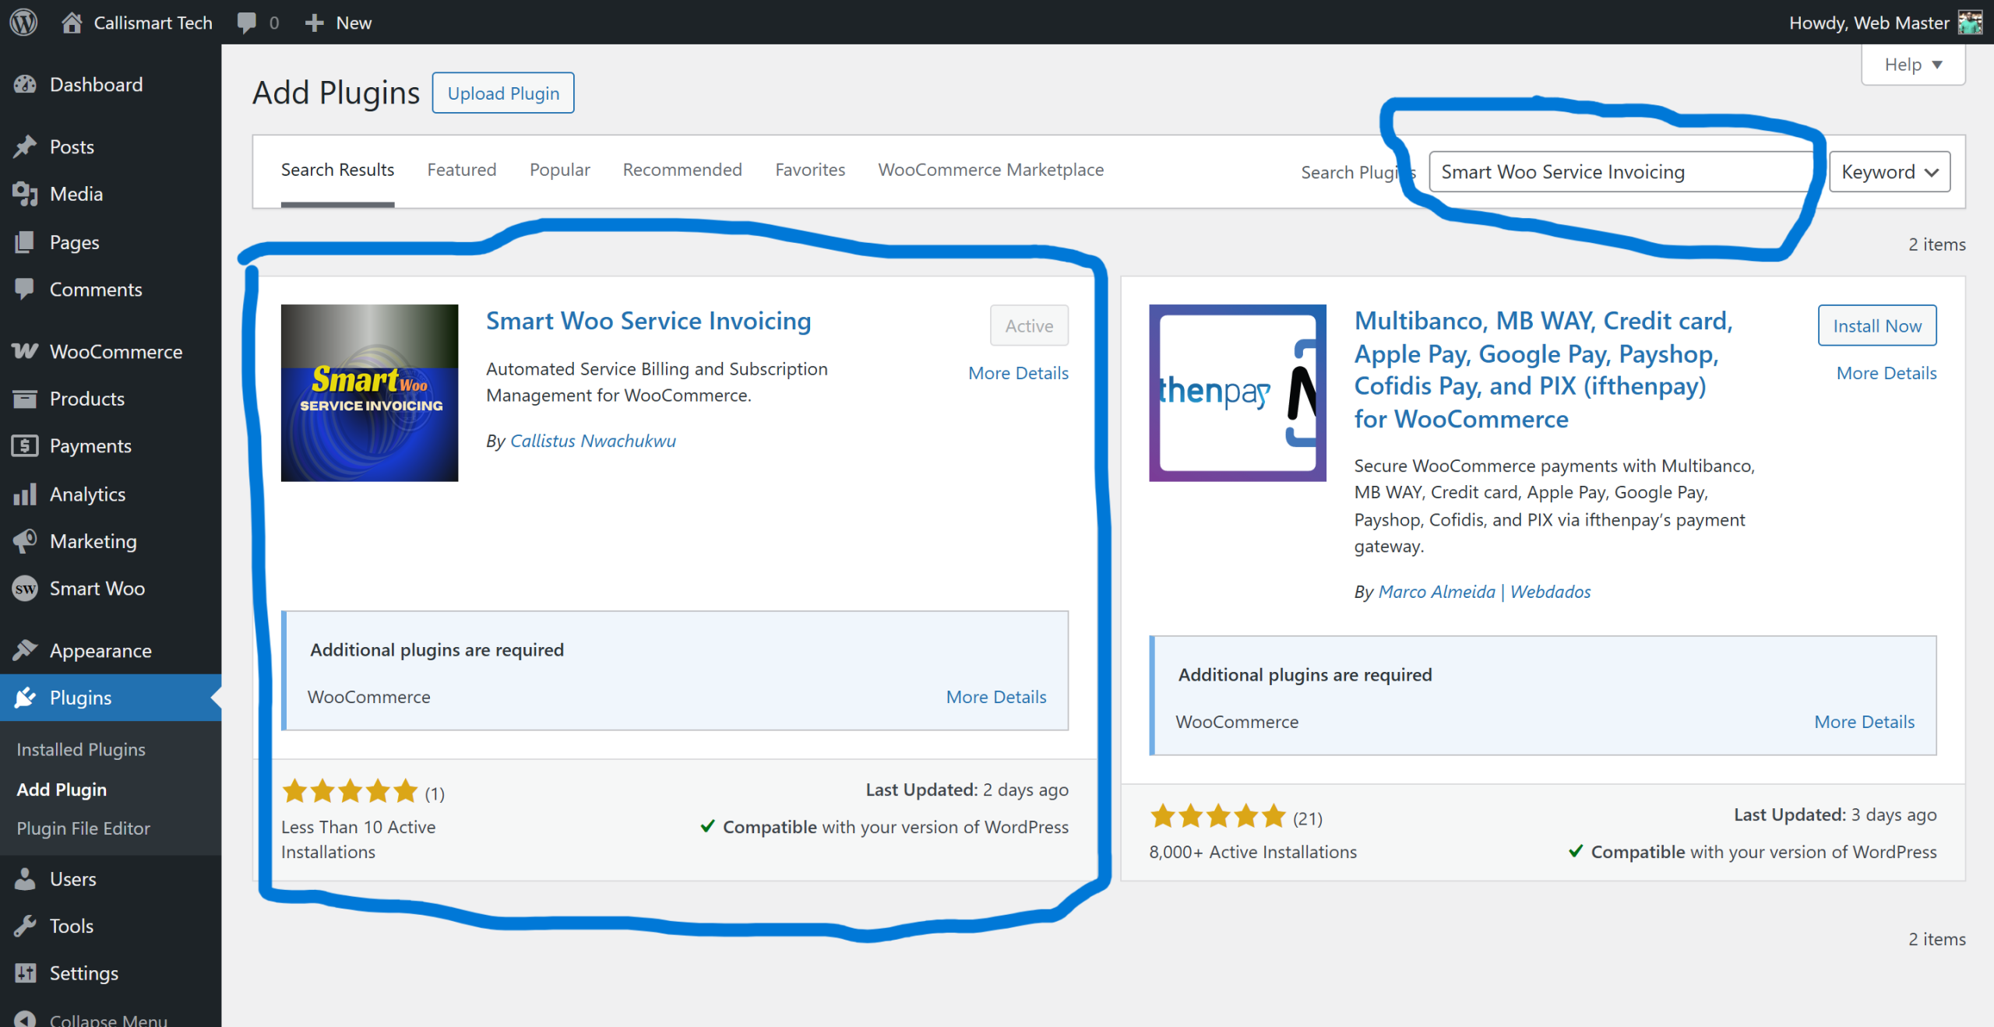Click the Web Master avatar image
Screen dimensions: 1994x1027
[1970, 23]
